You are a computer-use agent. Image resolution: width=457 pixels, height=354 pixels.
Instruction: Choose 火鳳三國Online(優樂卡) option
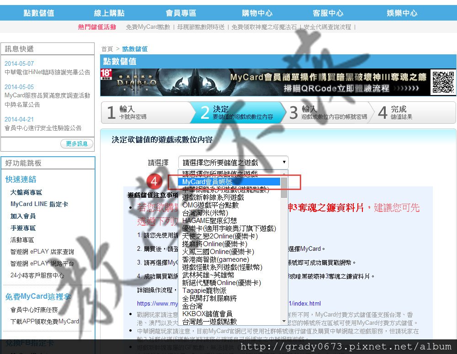[x=229, y=252]
